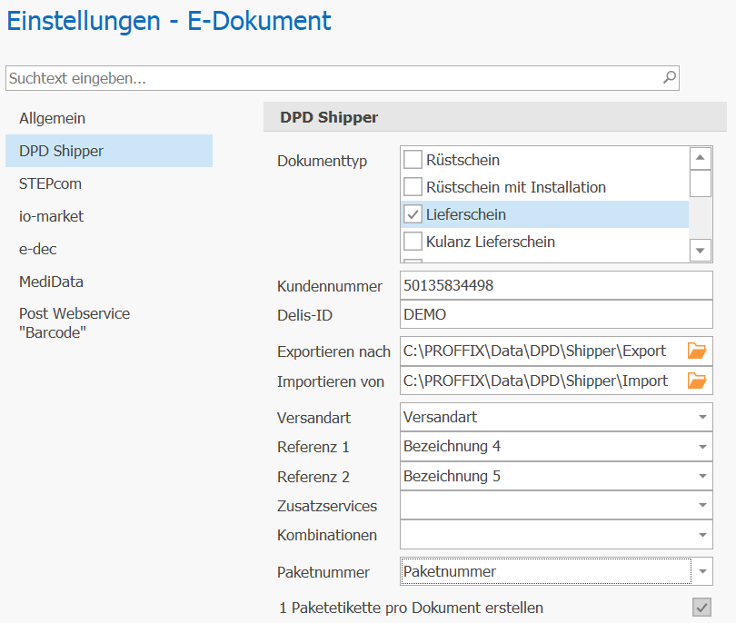This screenshot has width=736, height=623.
Task: Click Dokumenttyp list scroll down arrow
Action: coord(701,250)
